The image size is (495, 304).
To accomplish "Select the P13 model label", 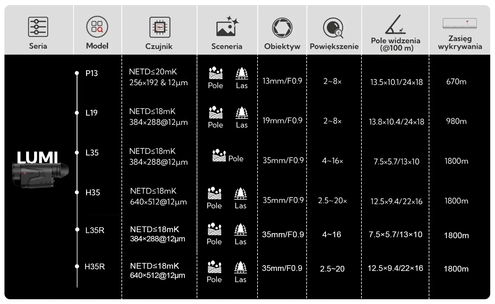I will tap(91, 73).
